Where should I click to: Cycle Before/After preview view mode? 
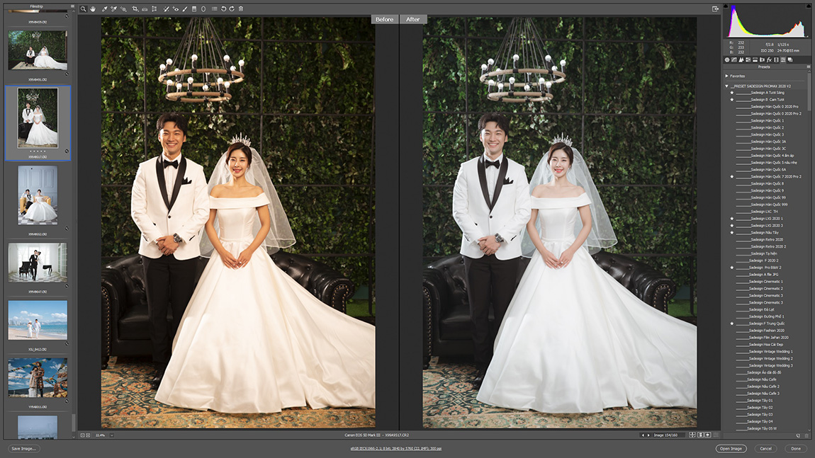click(692, 435)
